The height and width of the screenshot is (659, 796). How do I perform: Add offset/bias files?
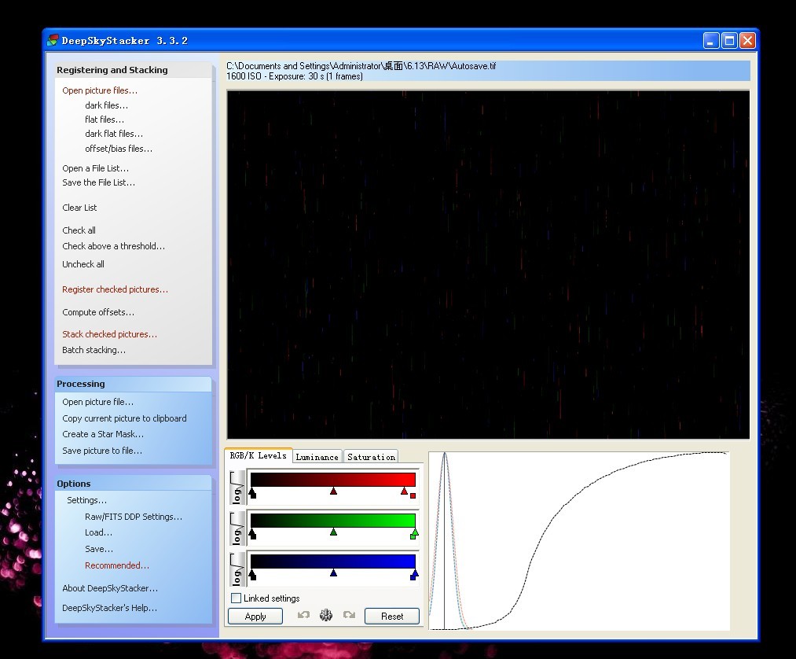(119, 149)
